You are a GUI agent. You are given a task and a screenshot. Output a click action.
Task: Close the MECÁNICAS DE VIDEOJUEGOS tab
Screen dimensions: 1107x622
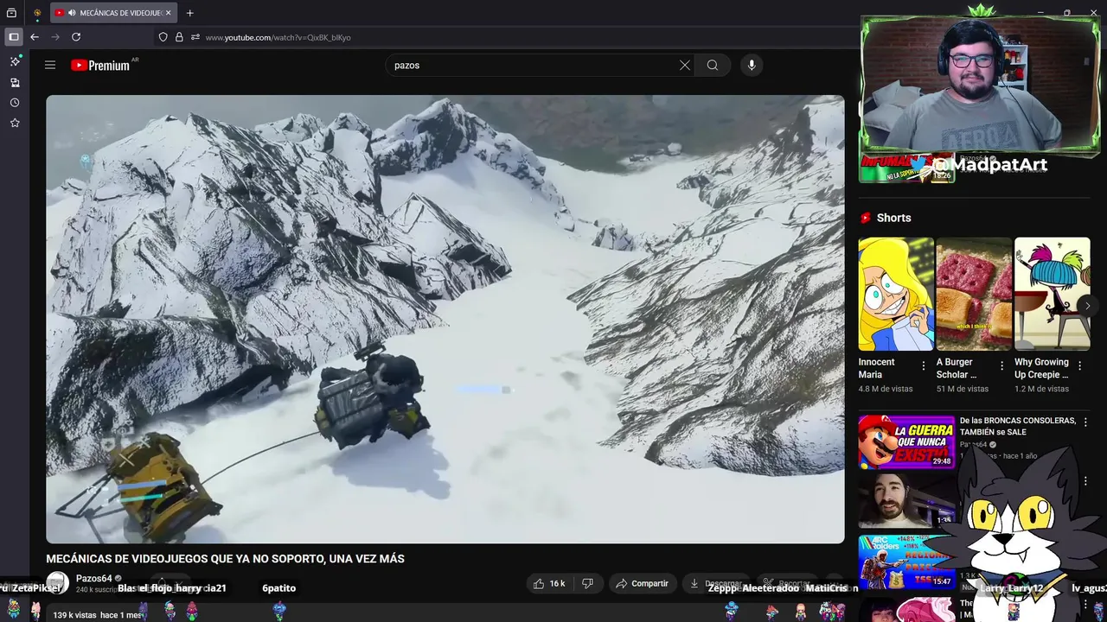pos(168,13)
